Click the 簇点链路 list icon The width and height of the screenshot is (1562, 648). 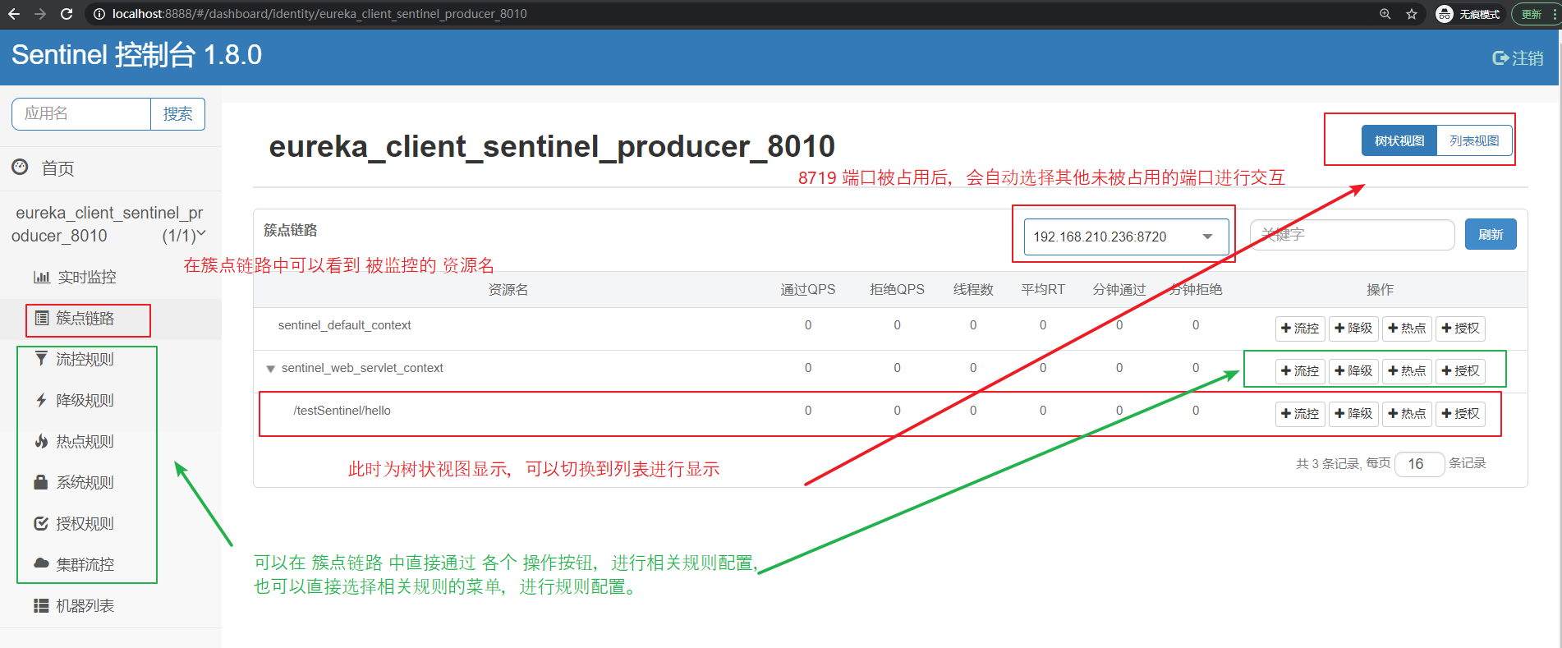tap(42, 318)
